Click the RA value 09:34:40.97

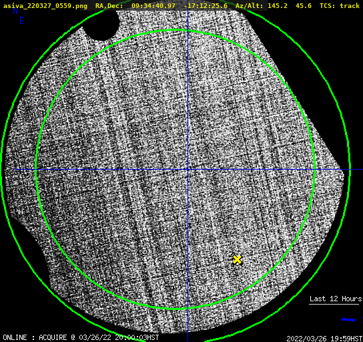click(x=153, y=5)
